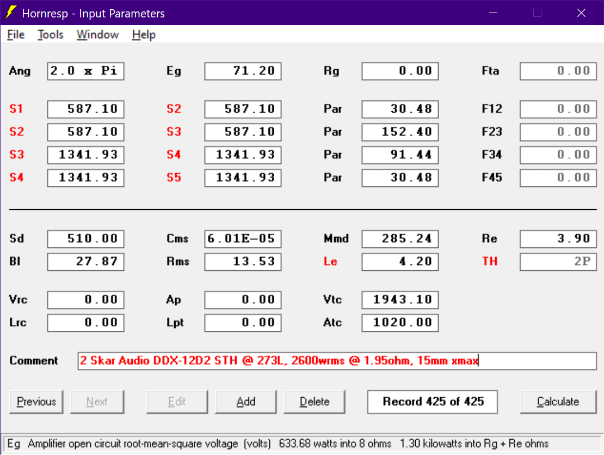
Task: Select first-row S2 field next to Eg column
Action: [x=243, y=109]
